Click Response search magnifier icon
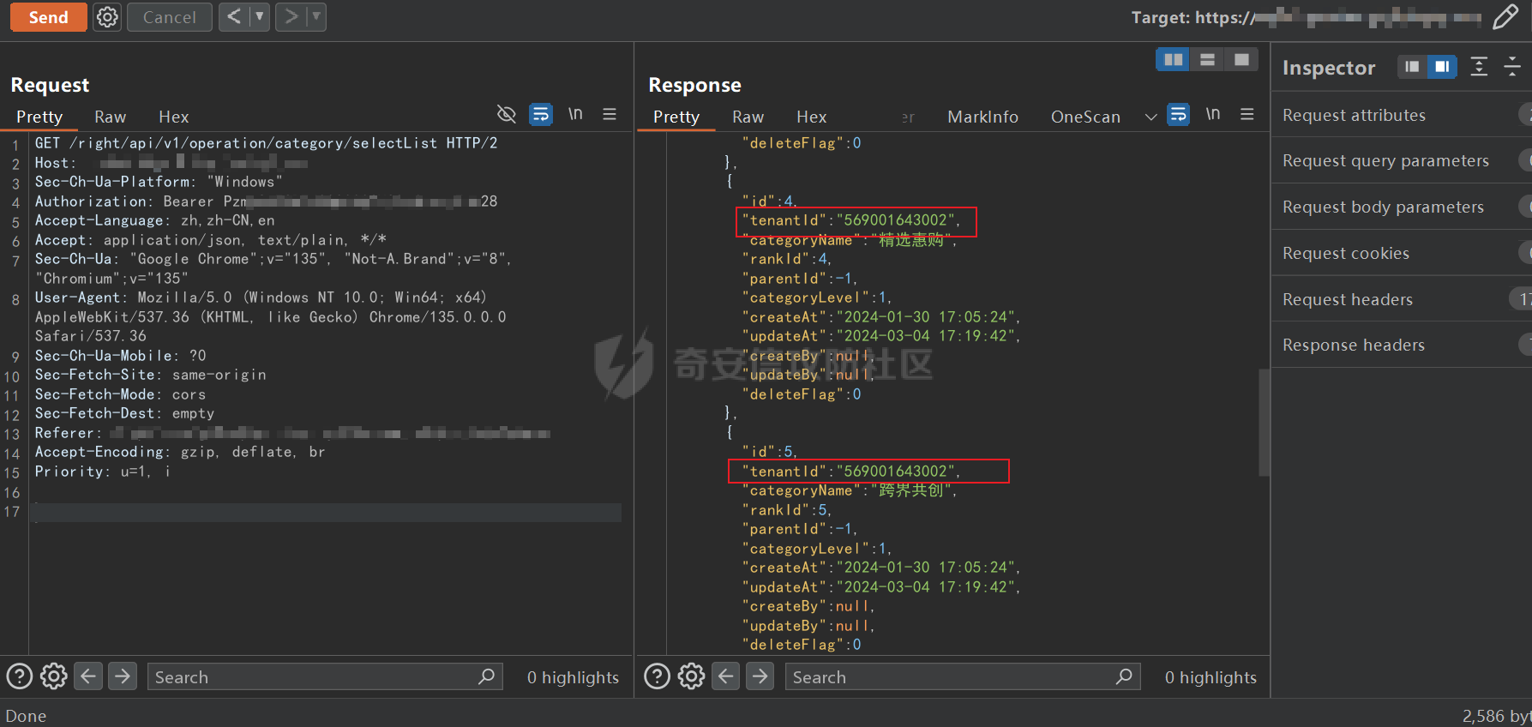Image resolution: width=1532 pixels, height=727 pixels. (x=1125, y=676)
